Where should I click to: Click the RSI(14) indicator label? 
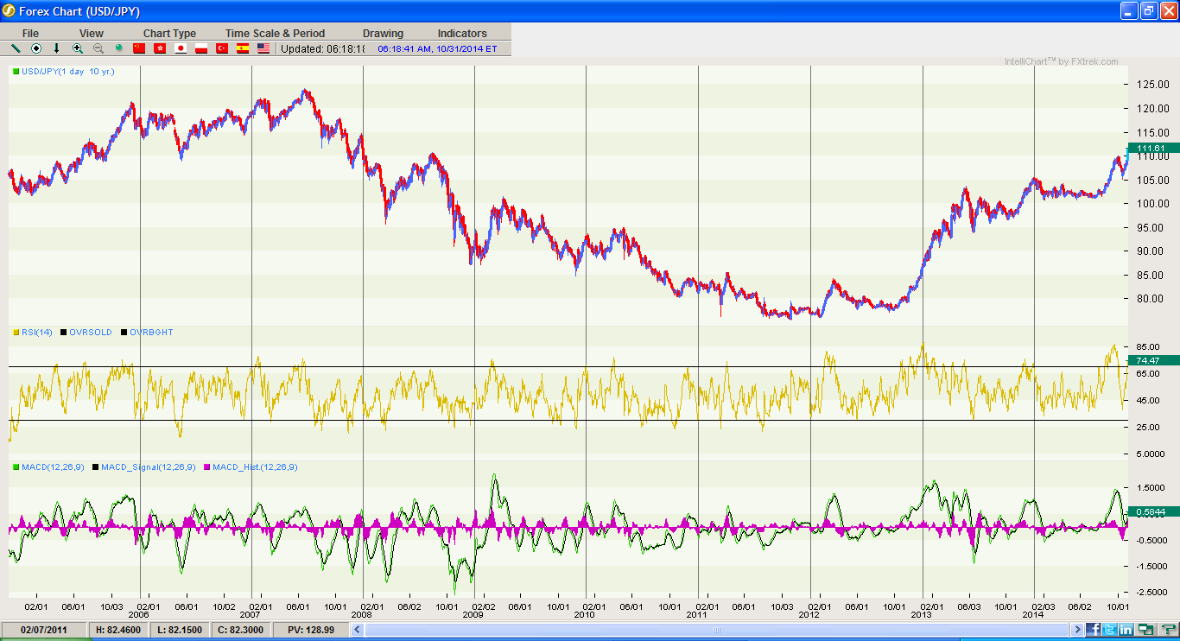coord(36,333)
